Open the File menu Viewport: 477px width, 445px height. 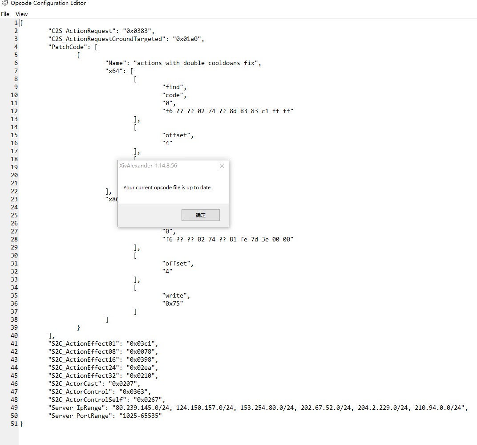point(5,14)
